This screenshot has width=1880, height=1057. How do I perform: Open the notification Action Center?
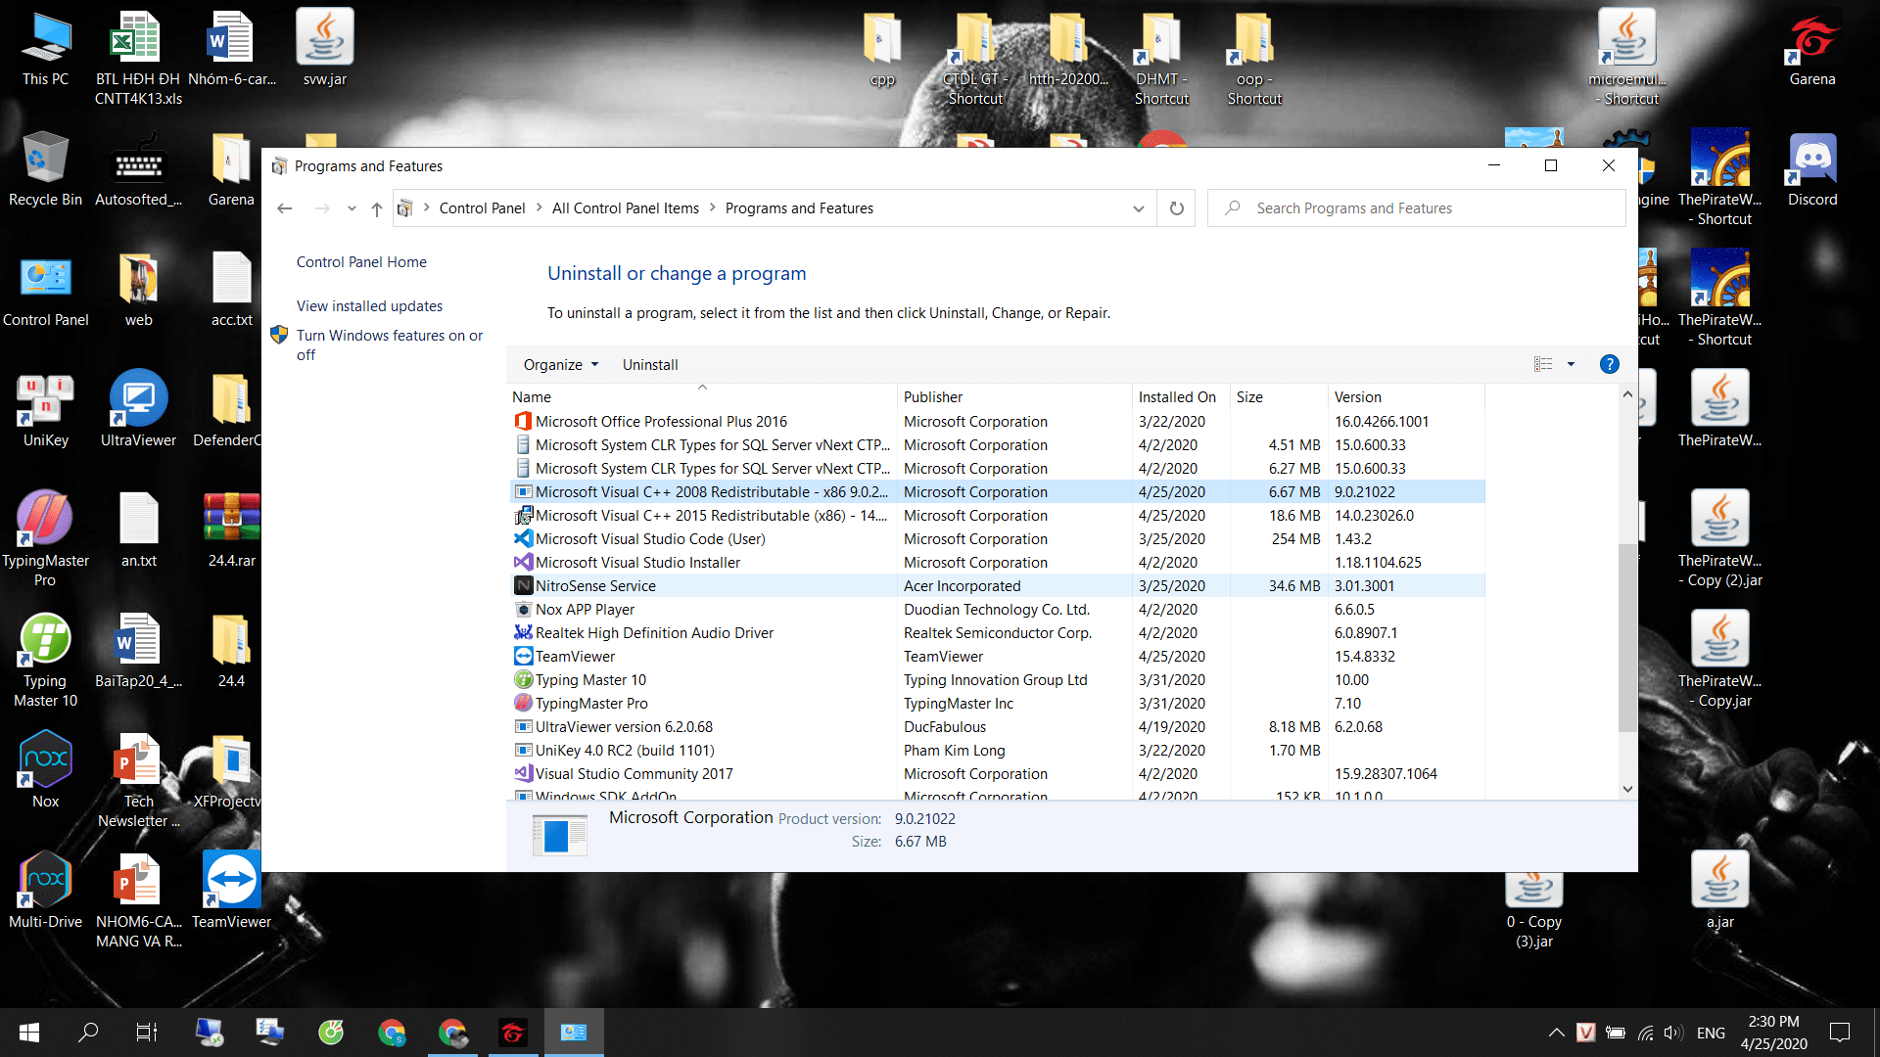pyautogui.click(x=1840, y=1032)
